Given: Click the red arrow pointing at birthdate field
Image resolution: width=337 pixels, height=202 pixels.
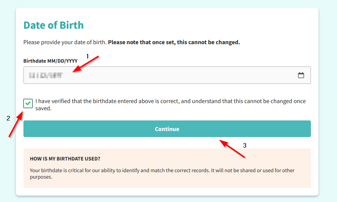Looking at the screenshot, I should pos(85,64).
